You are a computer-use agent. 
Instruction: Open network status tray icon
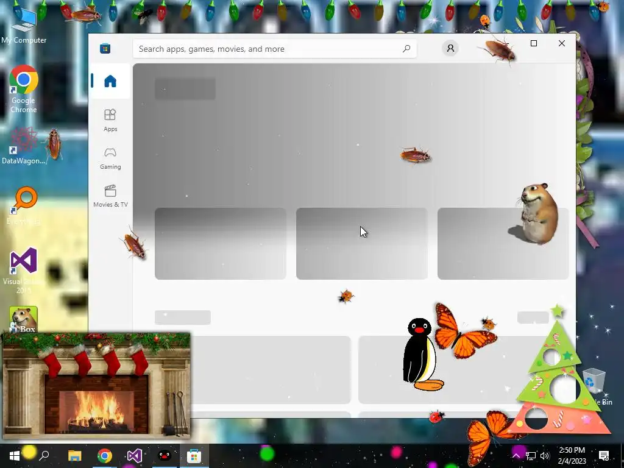click(x=531, y=456)
